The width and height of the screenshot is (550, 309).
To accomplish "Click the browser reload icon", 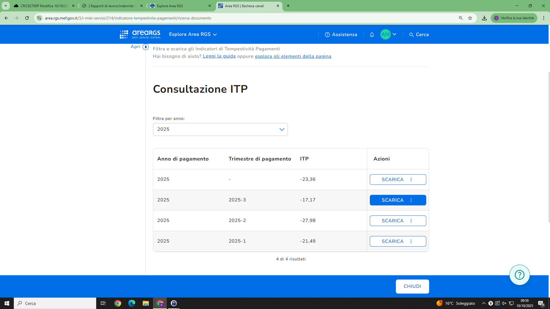I will point(27,18).
